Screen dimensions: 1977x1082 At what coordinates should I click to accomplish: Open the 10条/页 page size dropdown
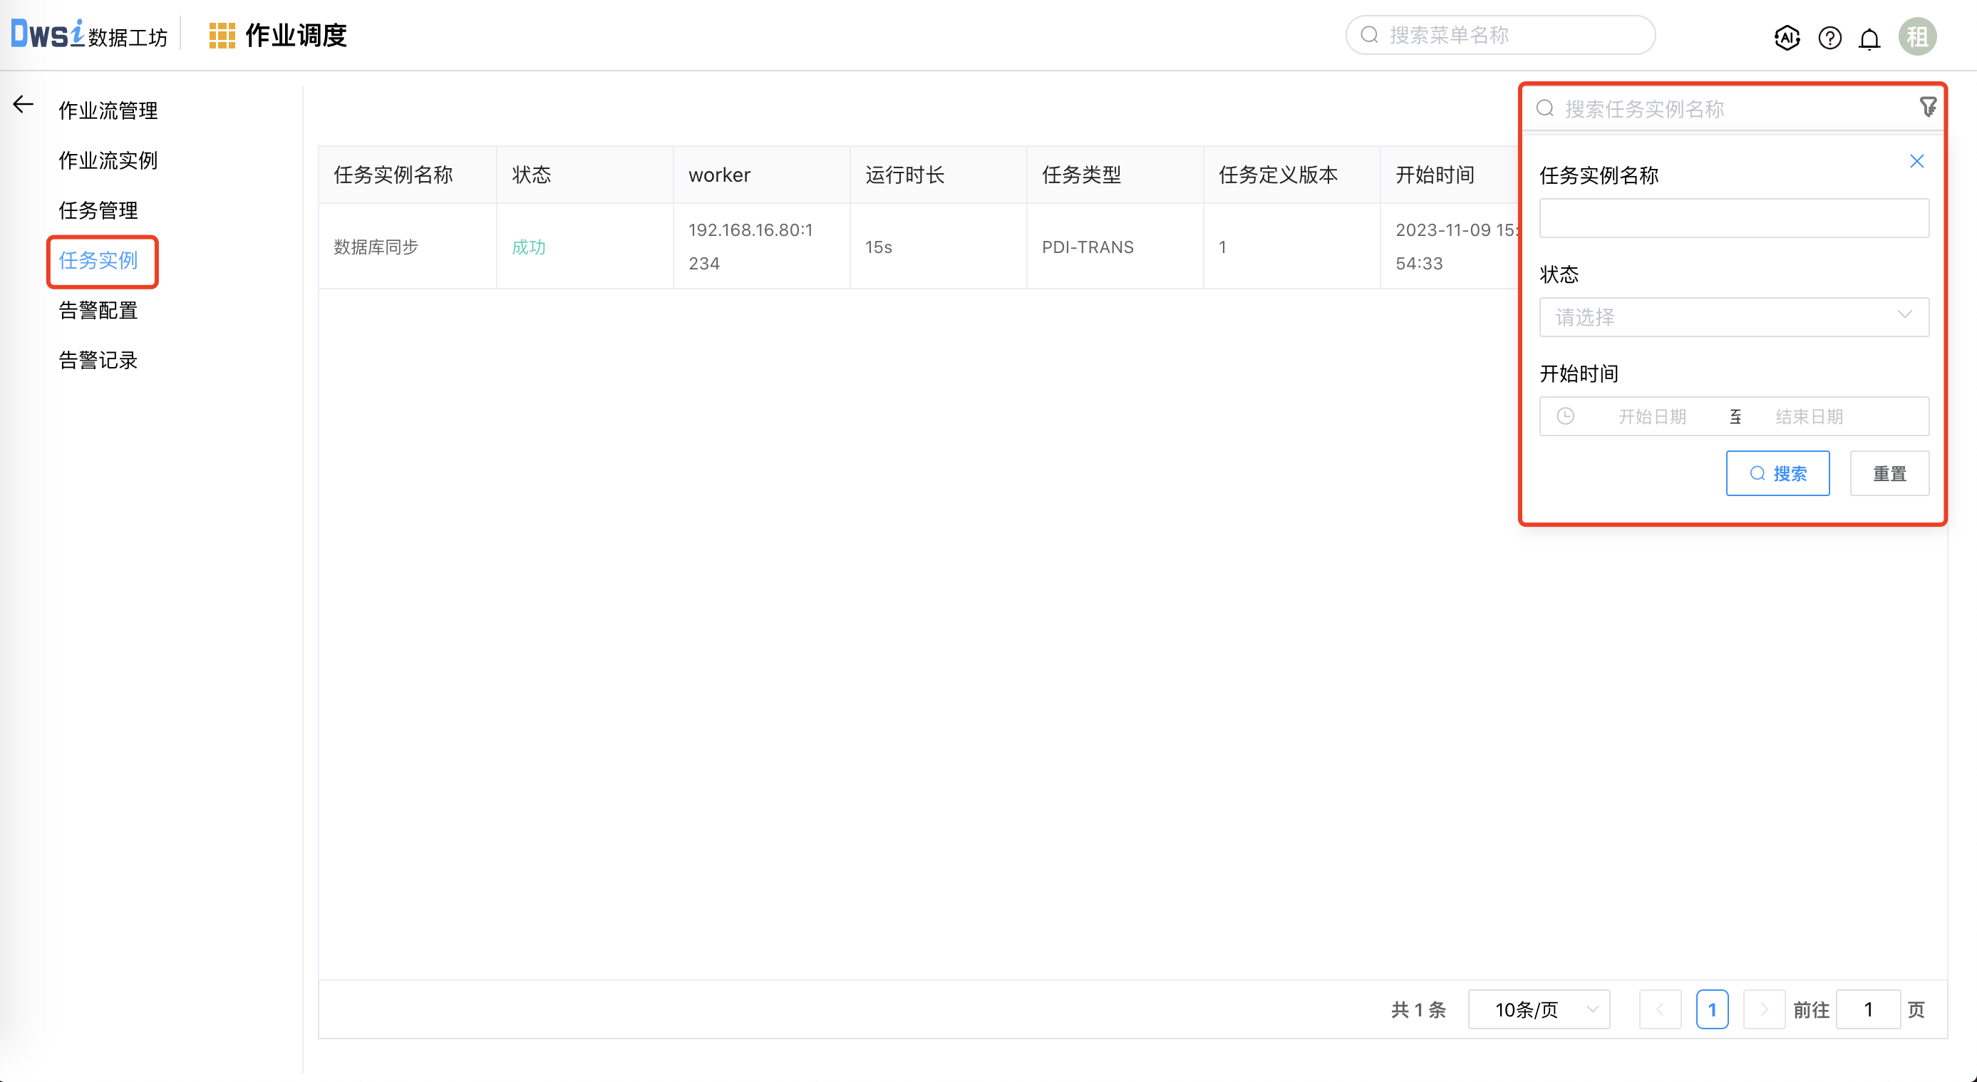pyautogui.click(x=1538, y=1009)
